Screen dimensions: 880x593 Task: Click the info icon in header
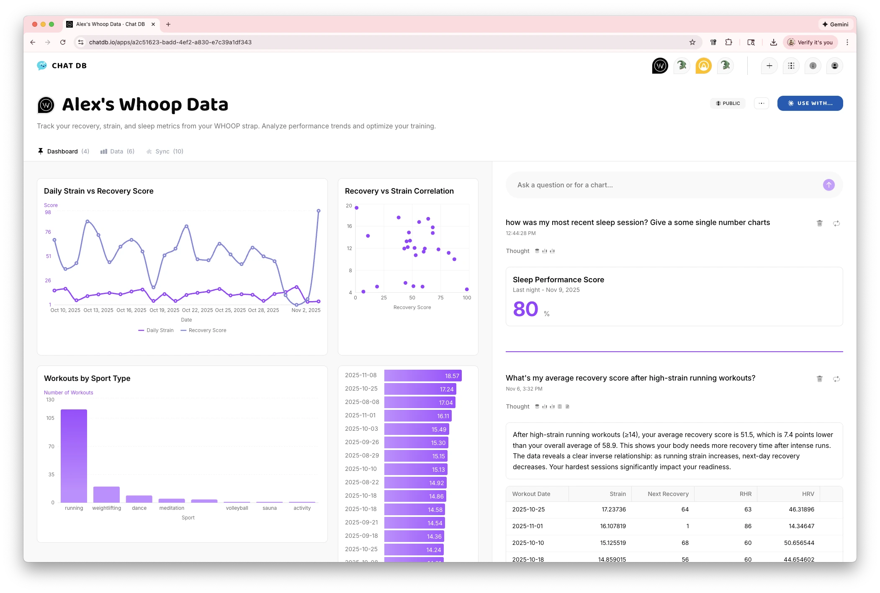[x=813, y=66]
